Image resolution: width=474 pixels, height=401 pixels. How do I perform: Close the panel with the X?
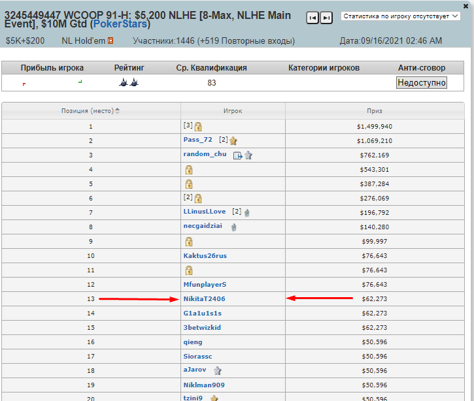point(464,5)
